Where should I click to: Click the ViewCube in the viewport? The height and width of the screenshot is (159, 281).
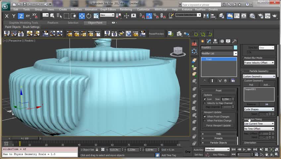178,51
